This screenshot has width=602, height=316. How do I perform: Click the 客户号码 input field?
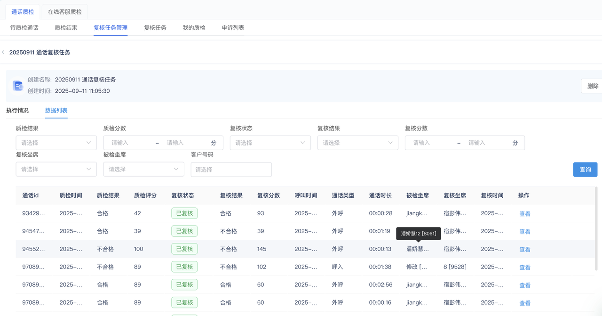231,170
